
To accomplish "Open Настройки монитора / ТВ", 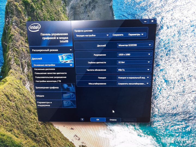I will point(48,81).
